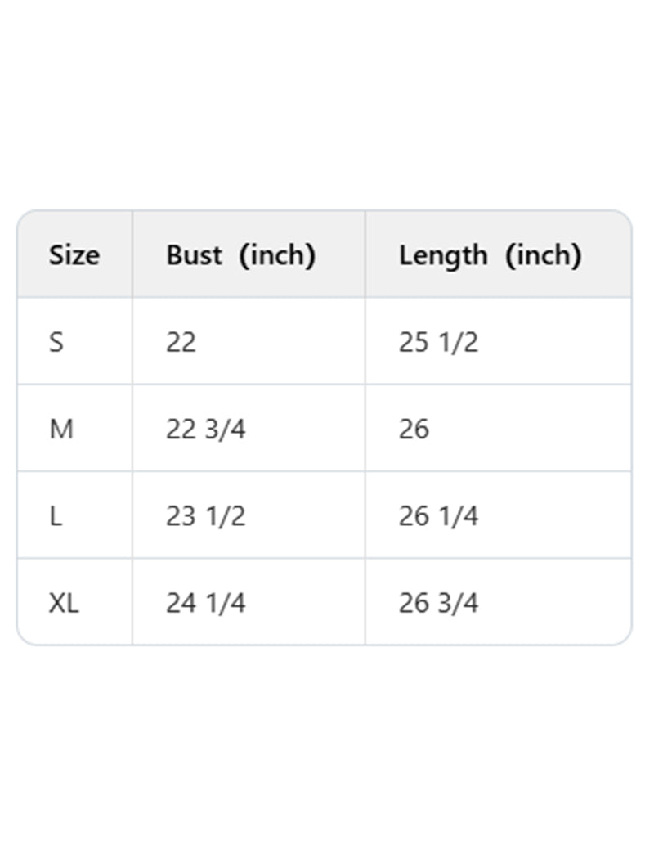
Task: Click the 22 3/4 bust measurement
Action: pyautogui.click(x=205, y=429)
